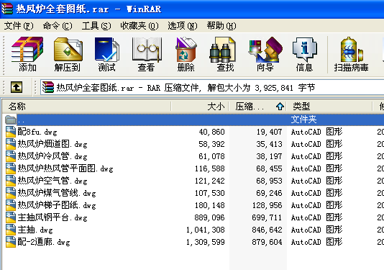Select file name 配8fu.dwg
384x270 pixels.
37,132
